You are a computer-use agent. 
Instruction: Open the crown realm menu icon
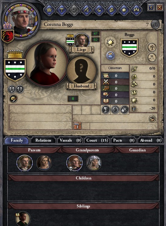coord(49,10)
